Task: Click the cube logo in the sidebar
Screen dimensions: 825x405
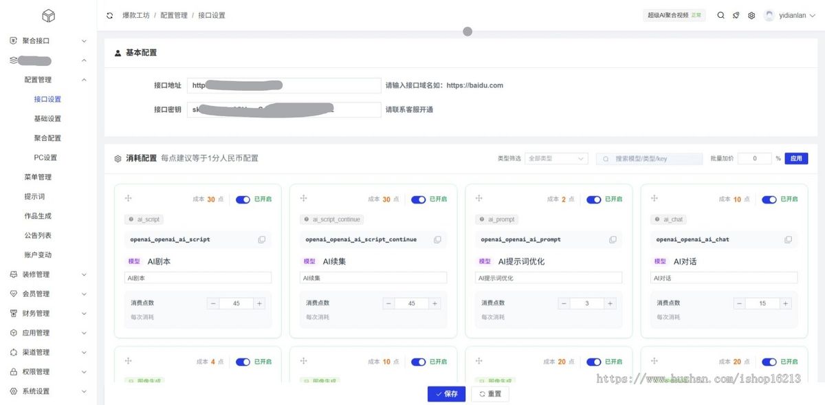Action: (x=47, y=15)
